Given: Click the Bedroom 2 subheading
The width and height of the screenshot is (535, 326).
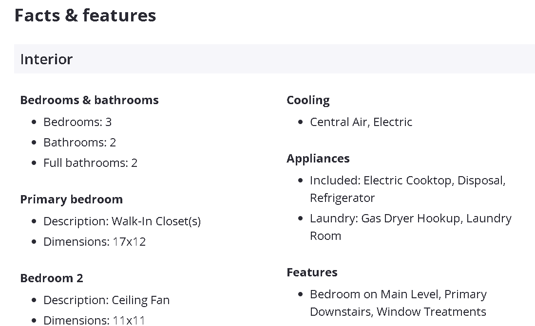Looking at the screenshot, I should (52, 278).
